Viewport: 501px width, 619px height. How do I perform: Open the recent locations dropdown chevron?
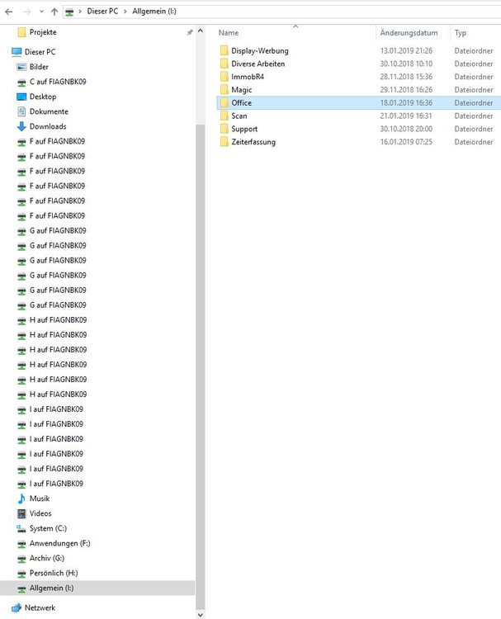[x=40, y=12]
